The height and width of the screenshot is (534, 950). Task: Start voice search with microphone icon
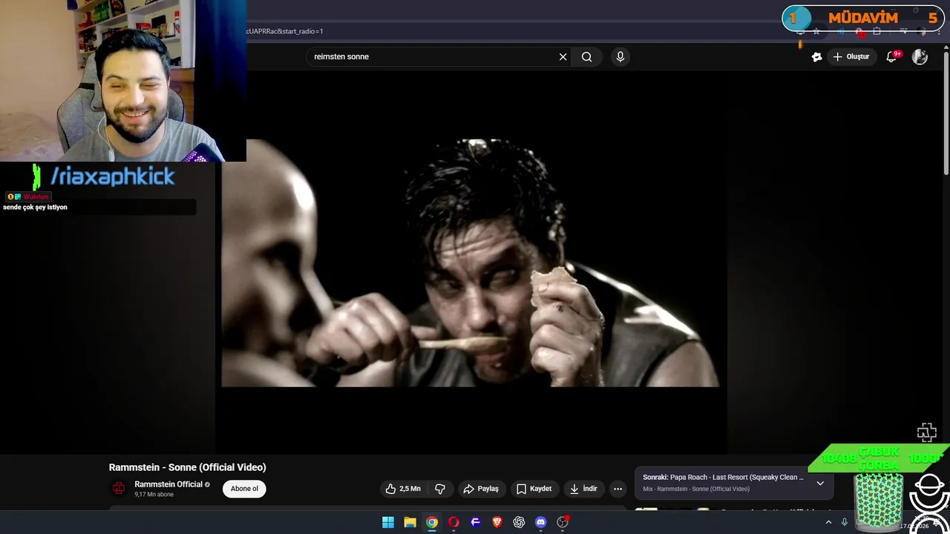click(x=620, y=56)
